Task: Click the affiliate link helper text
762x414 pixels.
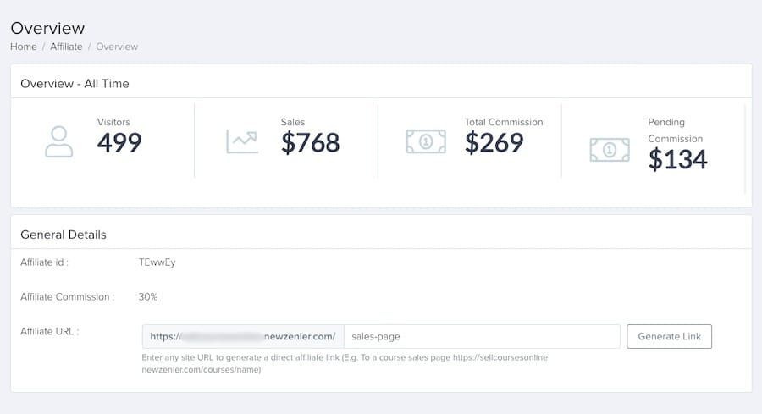Action: coord(345,363)
